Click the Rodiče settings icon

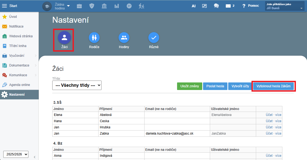point(94,38)
